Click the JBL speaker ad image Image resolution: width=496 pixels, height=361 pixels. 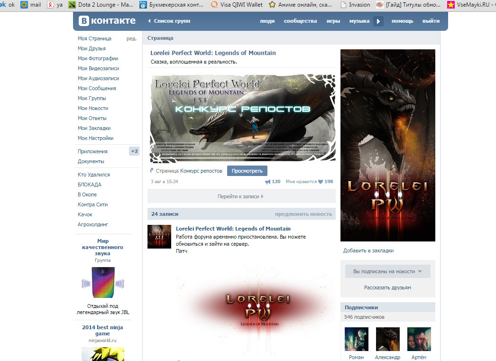(x=103, y=282)
